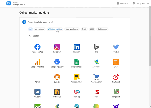Show CRM data sources

coord(92,29)
